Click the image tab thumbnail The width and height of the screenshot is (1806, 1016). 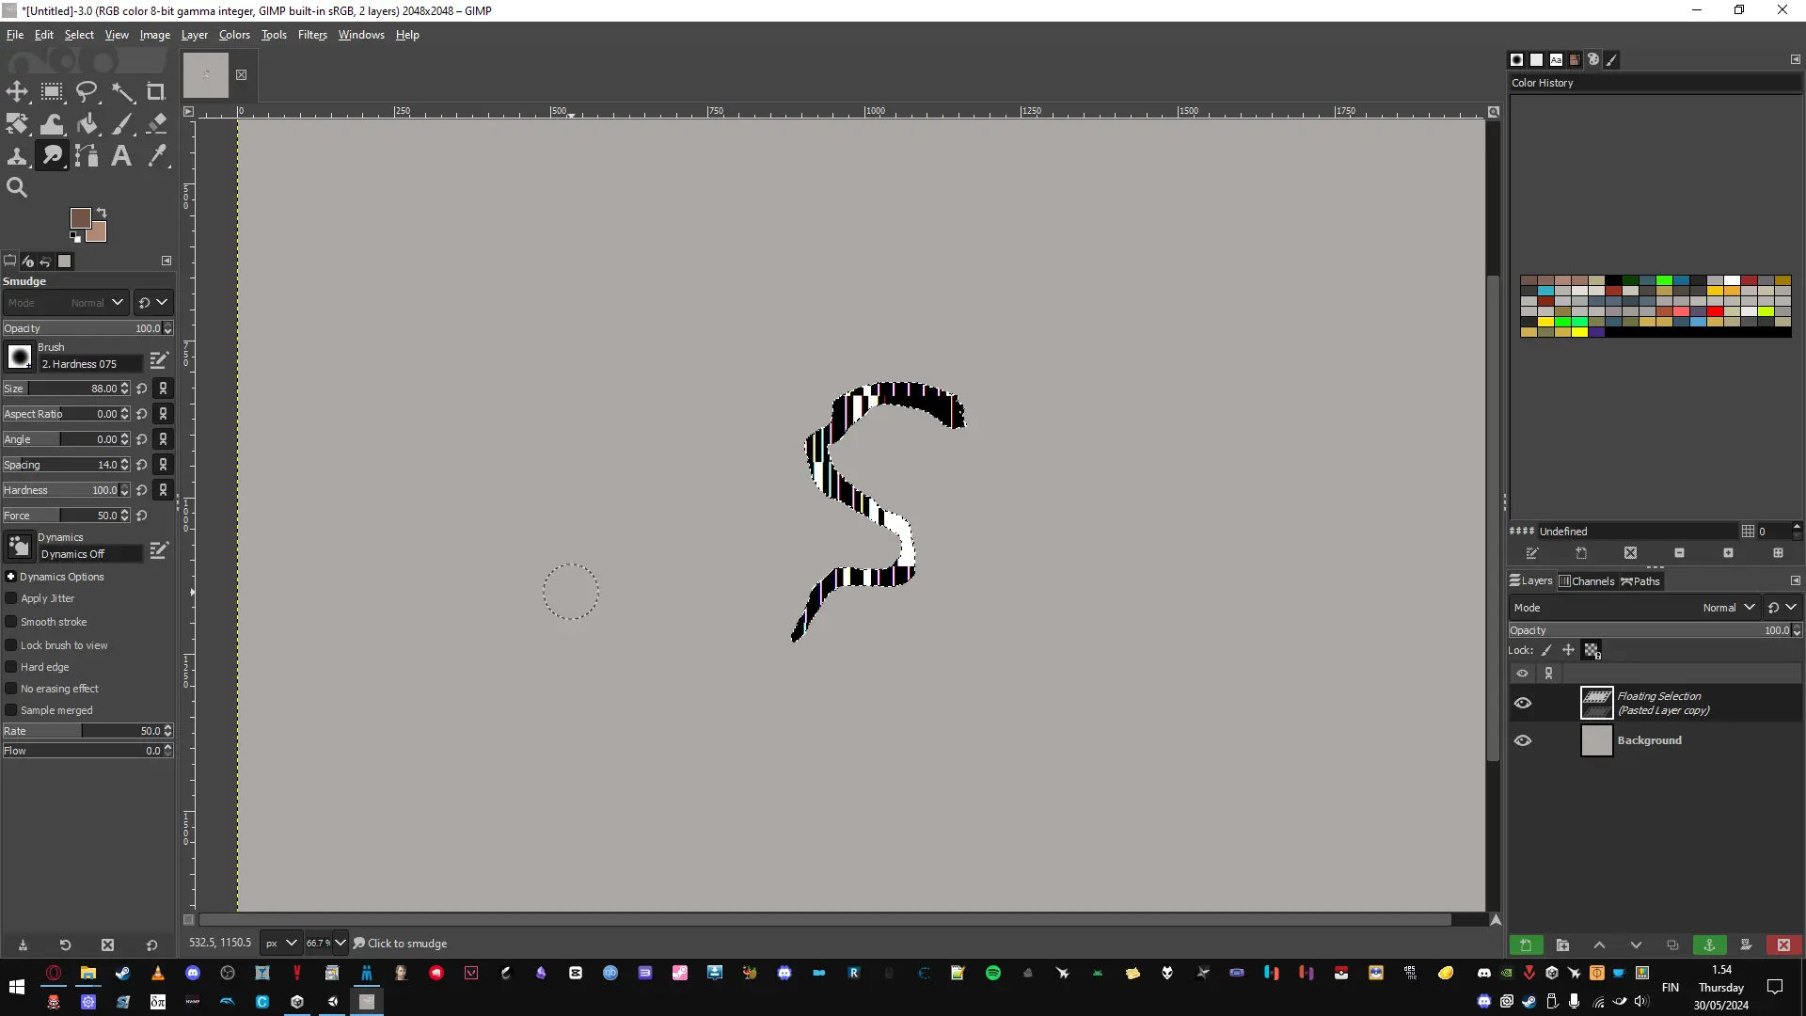click(x=206, y=75)
